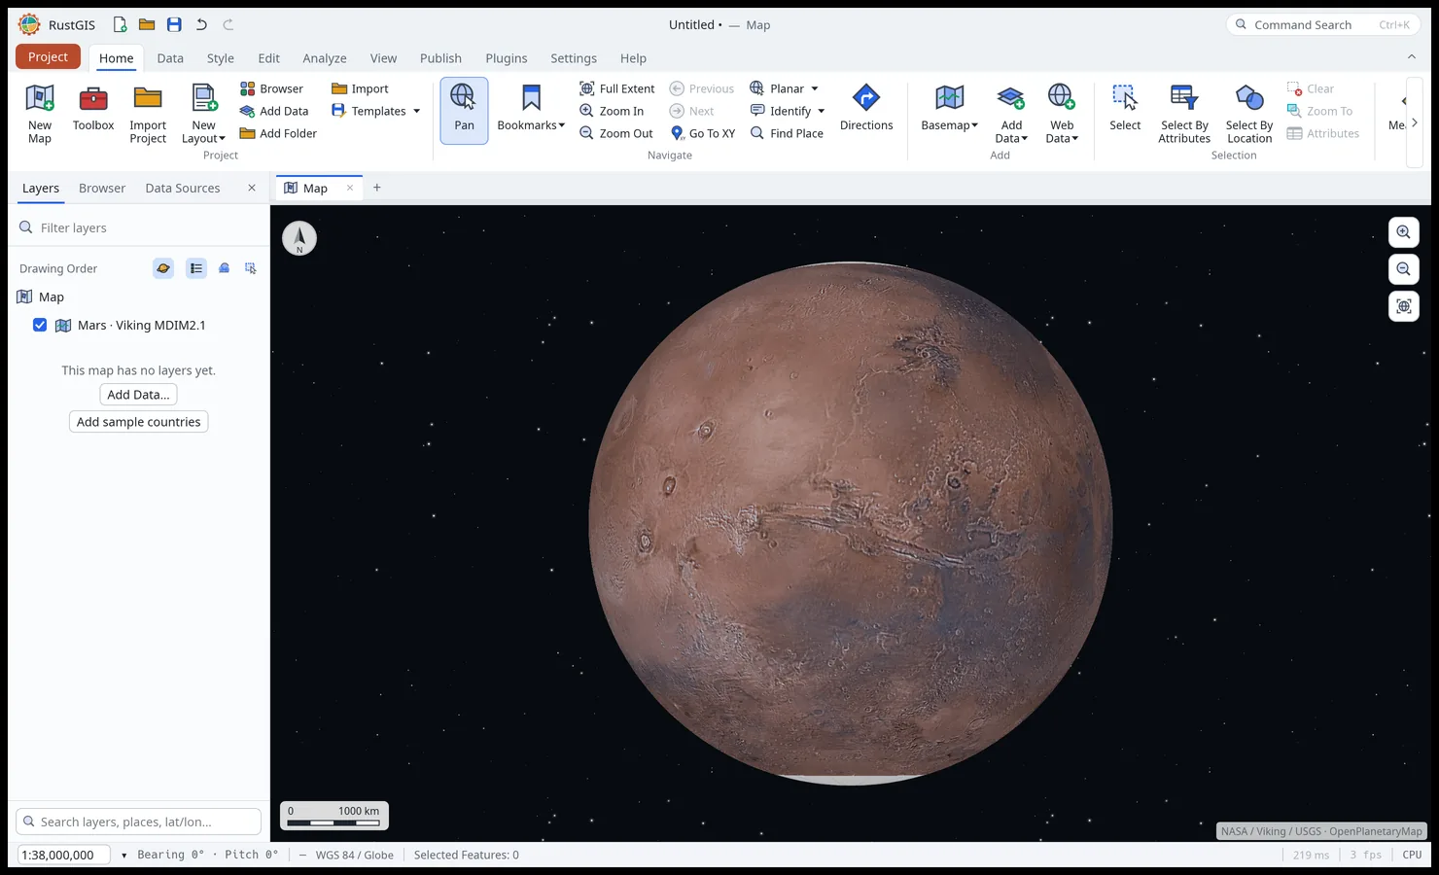Toggle the selection view icon in Drawing Order
Viewport: 1439px width, 875px height.
251,268
